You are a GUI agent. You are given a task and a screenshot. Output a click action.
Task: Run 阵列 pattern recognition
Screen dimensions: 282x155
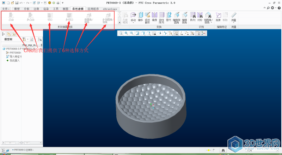pos(193,17)
